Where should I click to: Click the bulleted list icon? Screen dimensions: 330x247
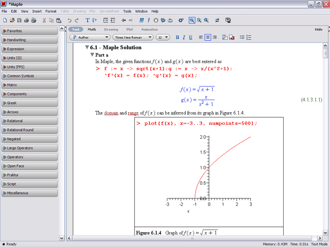click(242, 37)
